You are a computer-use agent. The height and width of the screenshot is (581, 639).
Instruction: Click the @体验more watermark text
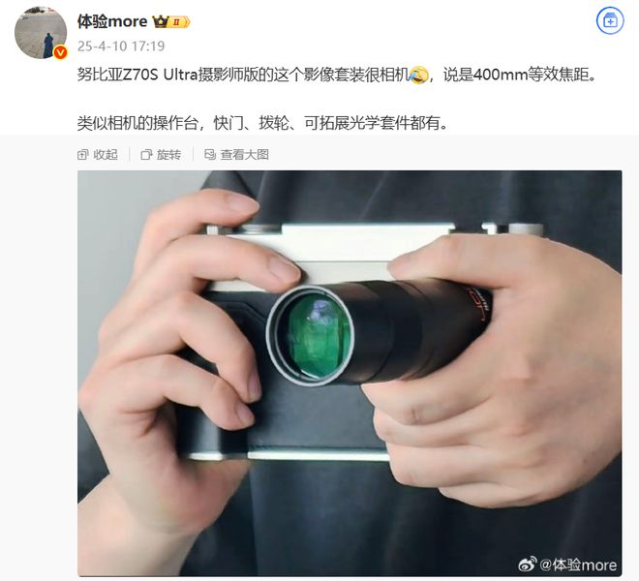tap(578, 565)
